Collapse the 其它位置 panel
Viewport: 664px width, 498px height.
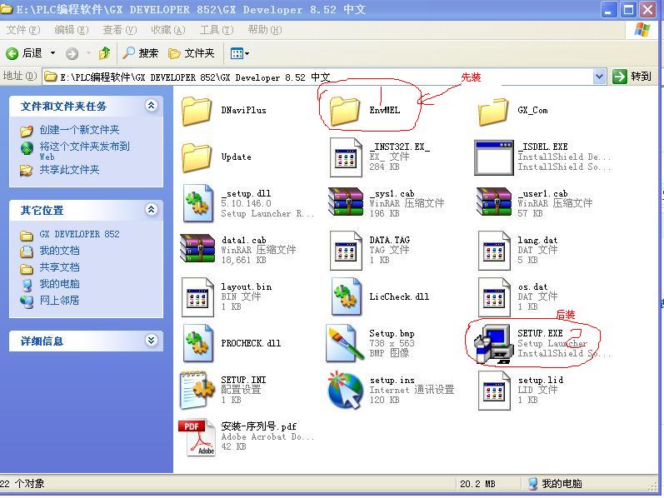point(151,210)
